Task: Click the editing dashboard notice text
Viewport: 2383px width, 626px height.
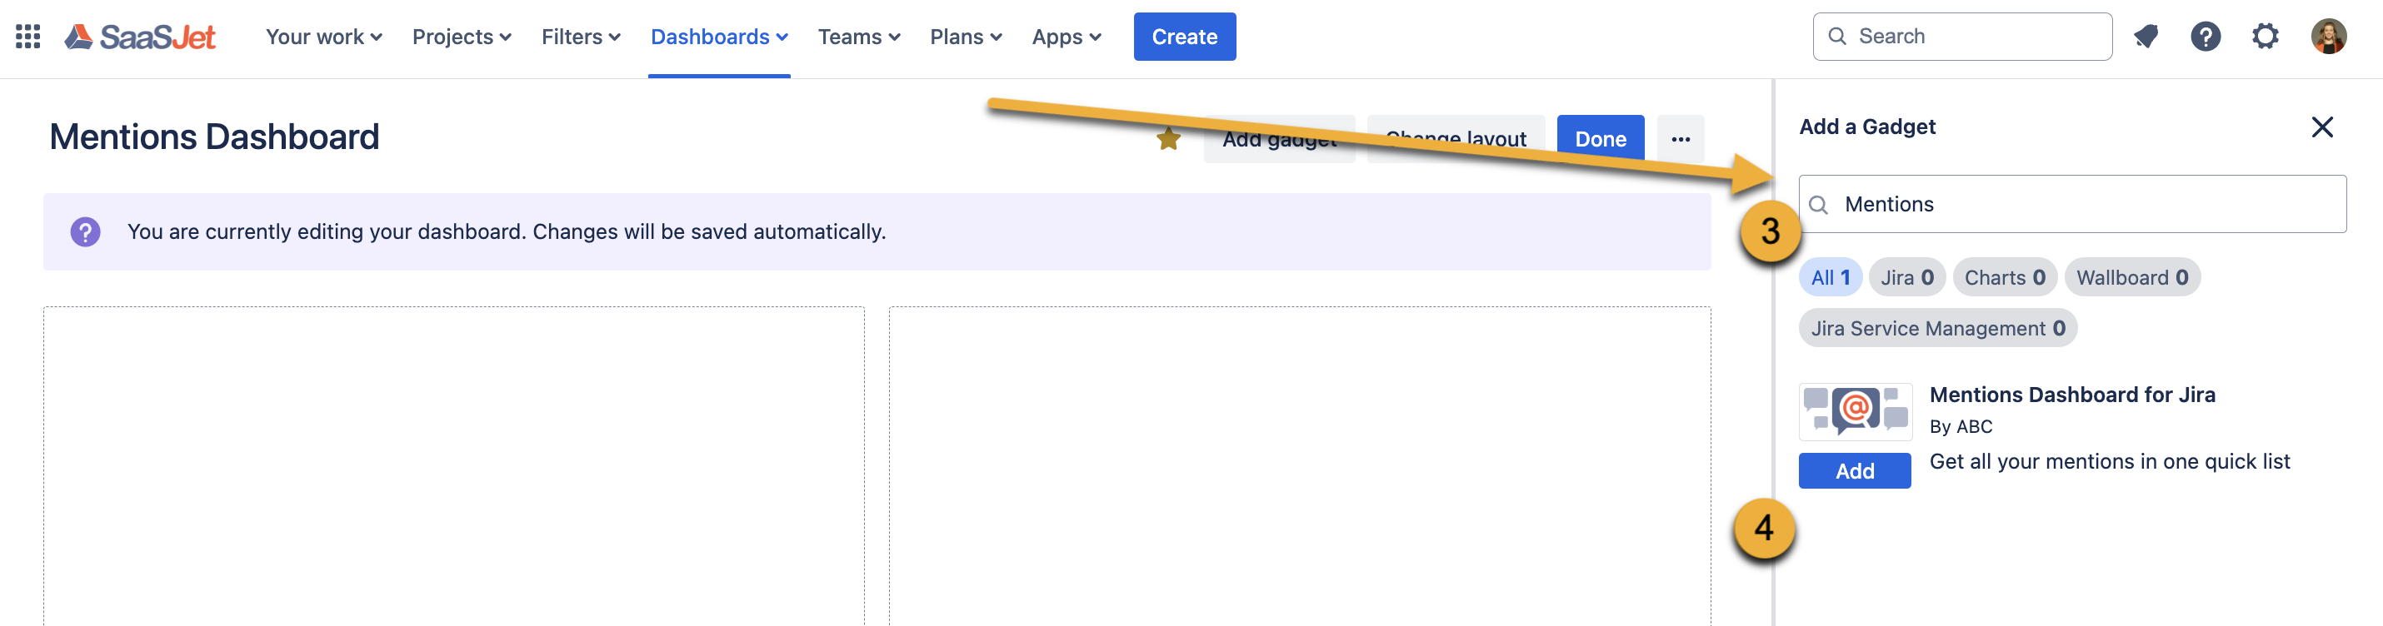Action: [506, 231]
